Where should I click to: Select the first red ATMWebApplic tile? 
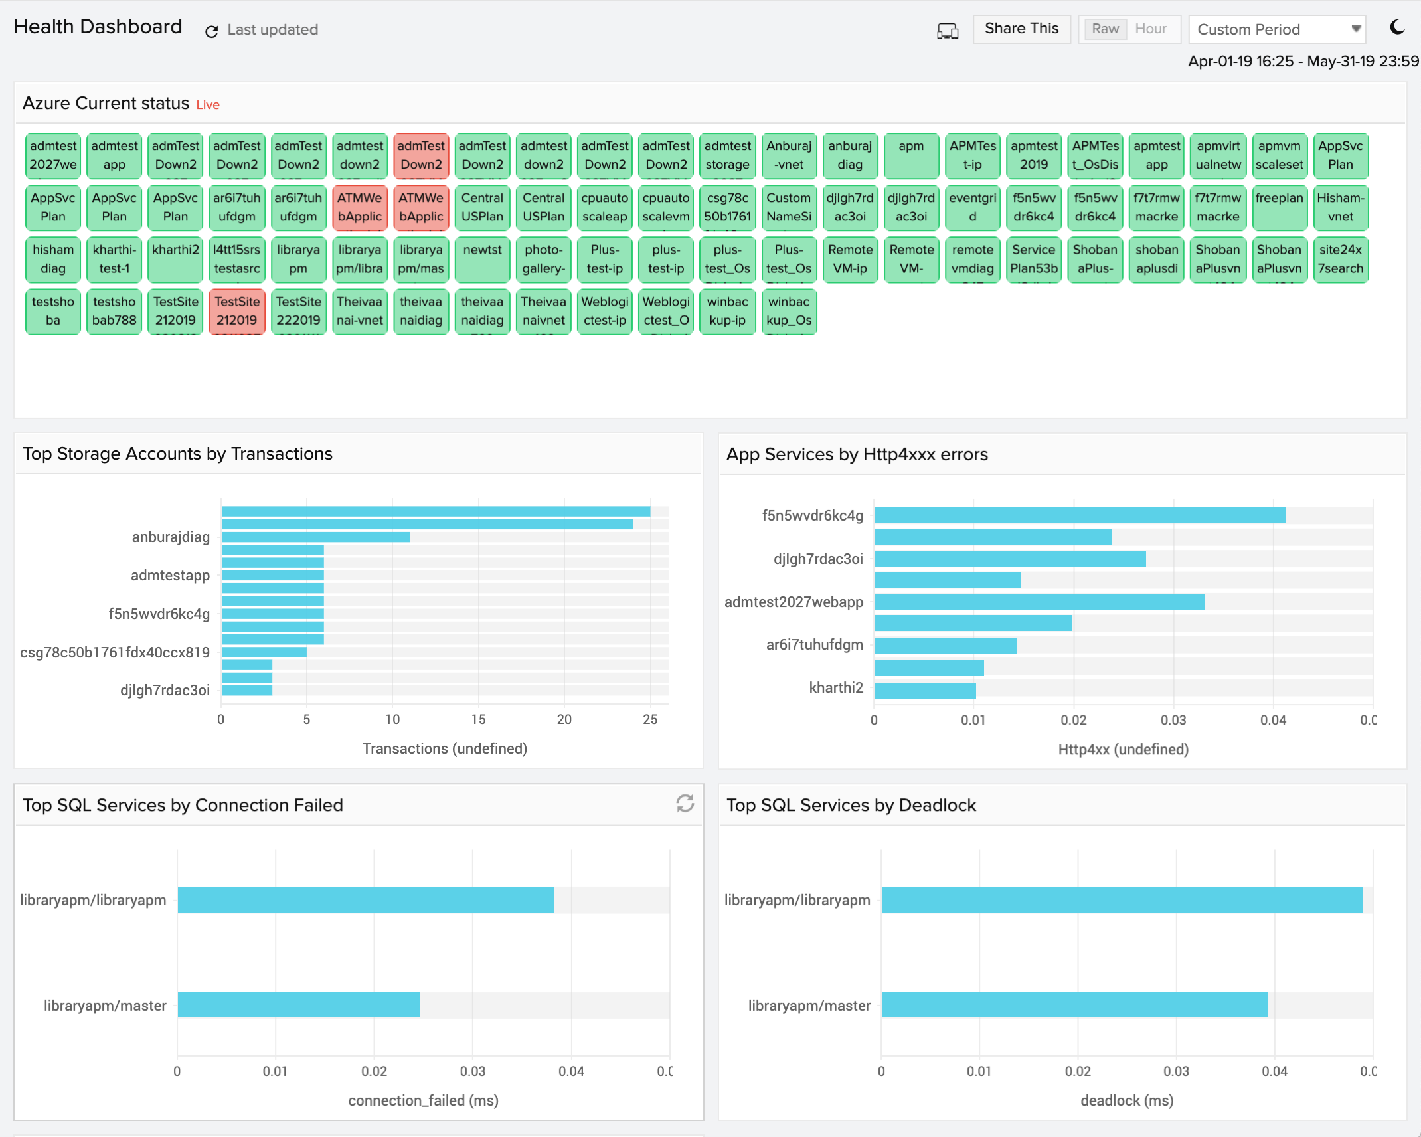pyautogui.click(x=359, y=207)
